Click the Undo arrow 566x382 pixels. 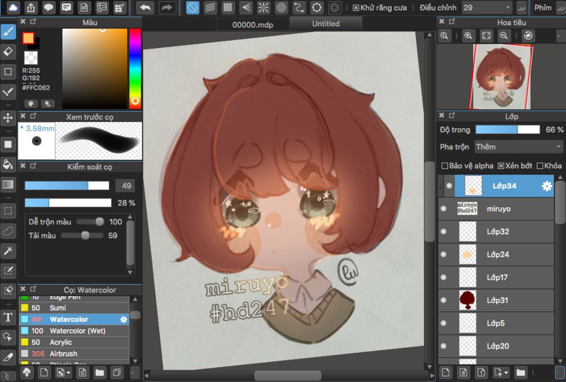[145, 7]
